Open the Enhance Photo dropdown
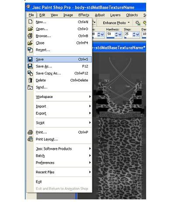196x202 pixels. 116,23
